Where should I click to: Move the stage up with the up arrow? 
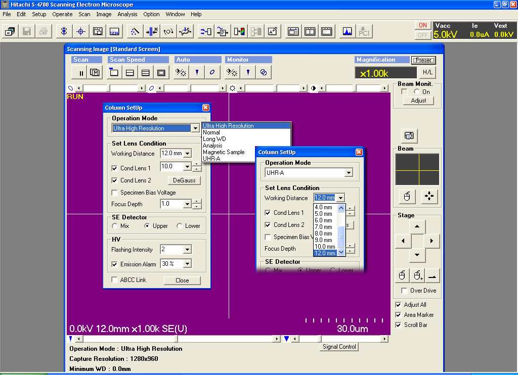[417, 227]
